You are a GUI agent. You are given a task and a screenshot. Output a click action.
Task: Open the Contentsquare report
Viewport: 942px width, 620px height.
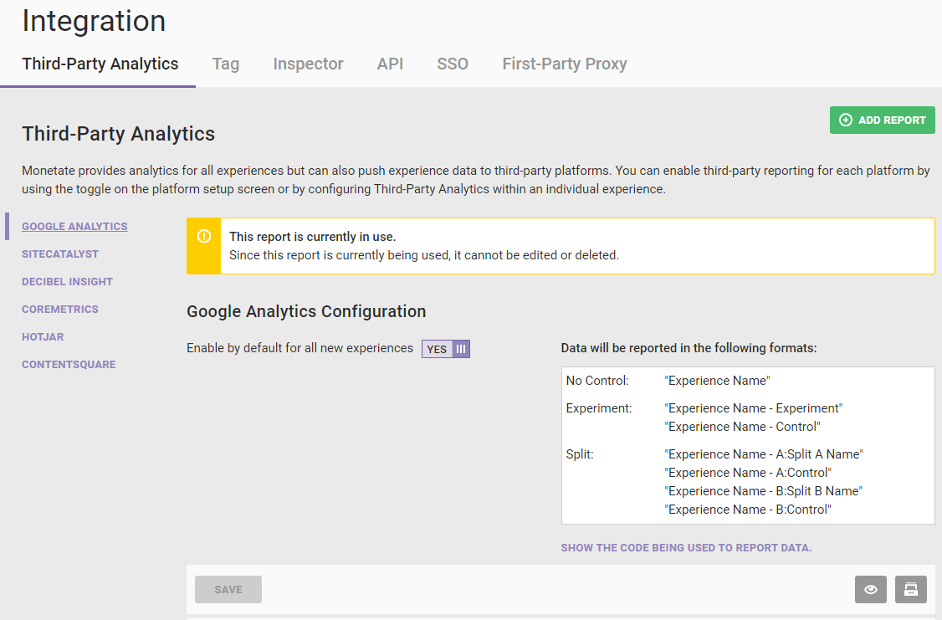coord(69,365)
